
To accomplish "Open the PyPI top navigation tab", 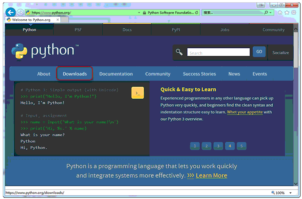I will tap(176, 30).
